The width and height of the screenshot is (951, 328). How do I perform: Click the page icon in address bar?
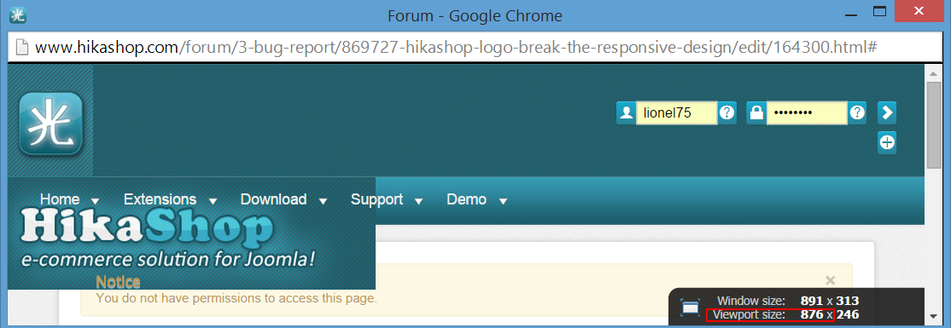coord(22,47)
